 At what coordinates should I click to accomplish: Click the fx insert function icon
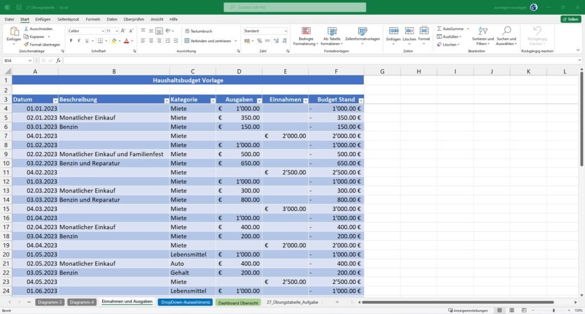pos(58,60)
